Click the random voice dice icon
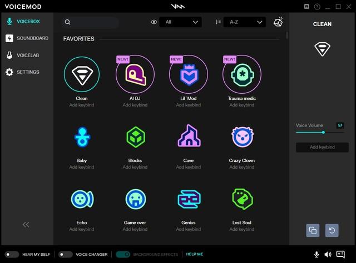 (x=278, y=22)
